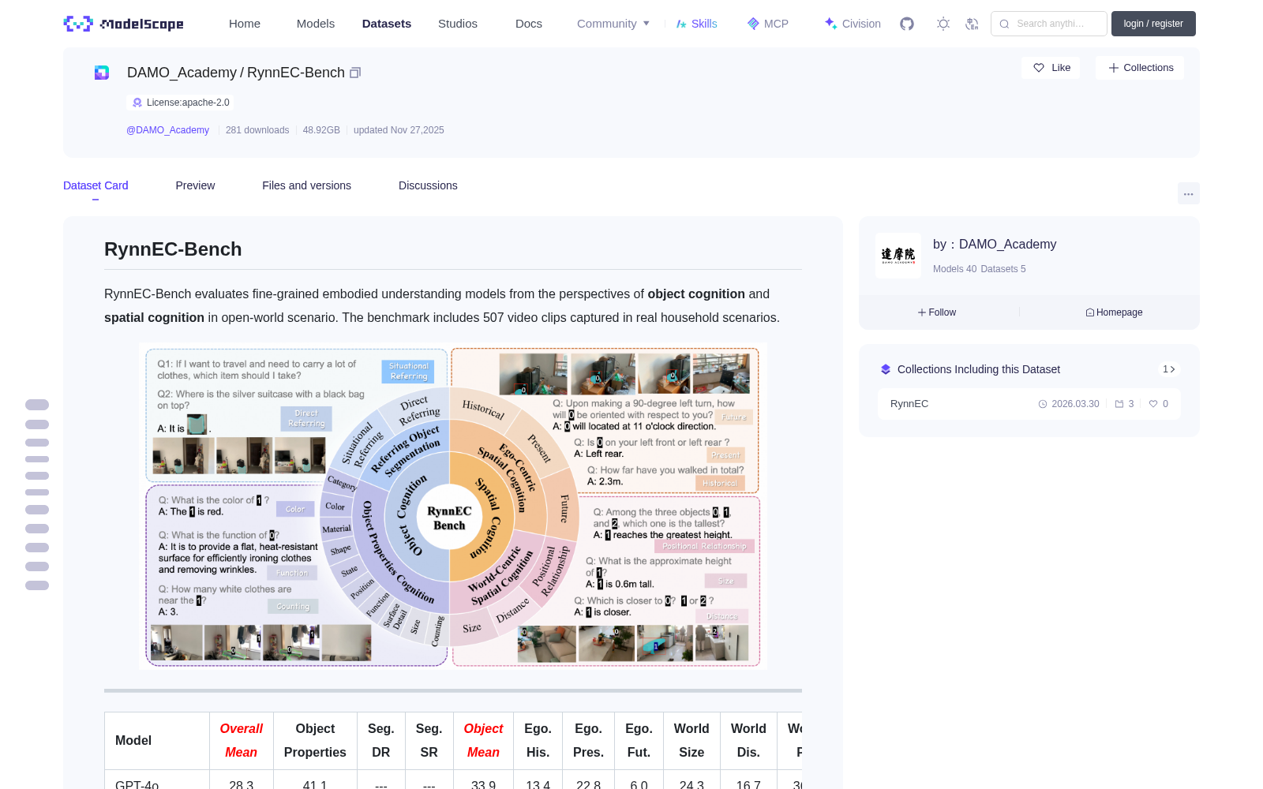Open 'by: DAMO_Academy' organization name
1263x789 pixels.
tap(995, 245)
